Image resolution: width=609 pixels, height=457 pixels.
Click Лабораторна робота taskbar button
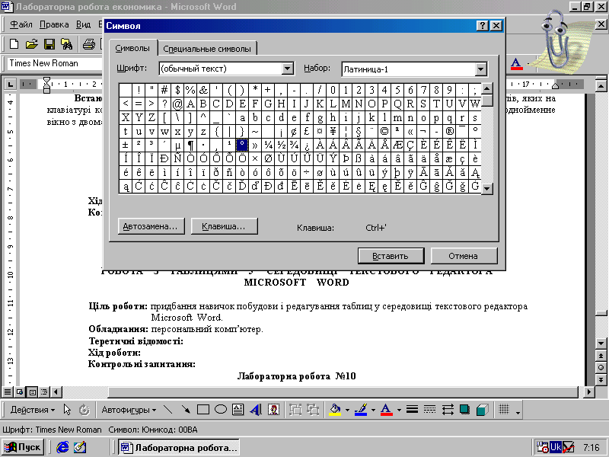click(179, 447)
